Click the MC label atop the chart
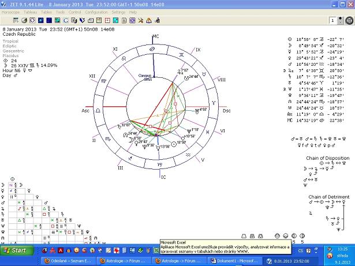 point(155,36)
